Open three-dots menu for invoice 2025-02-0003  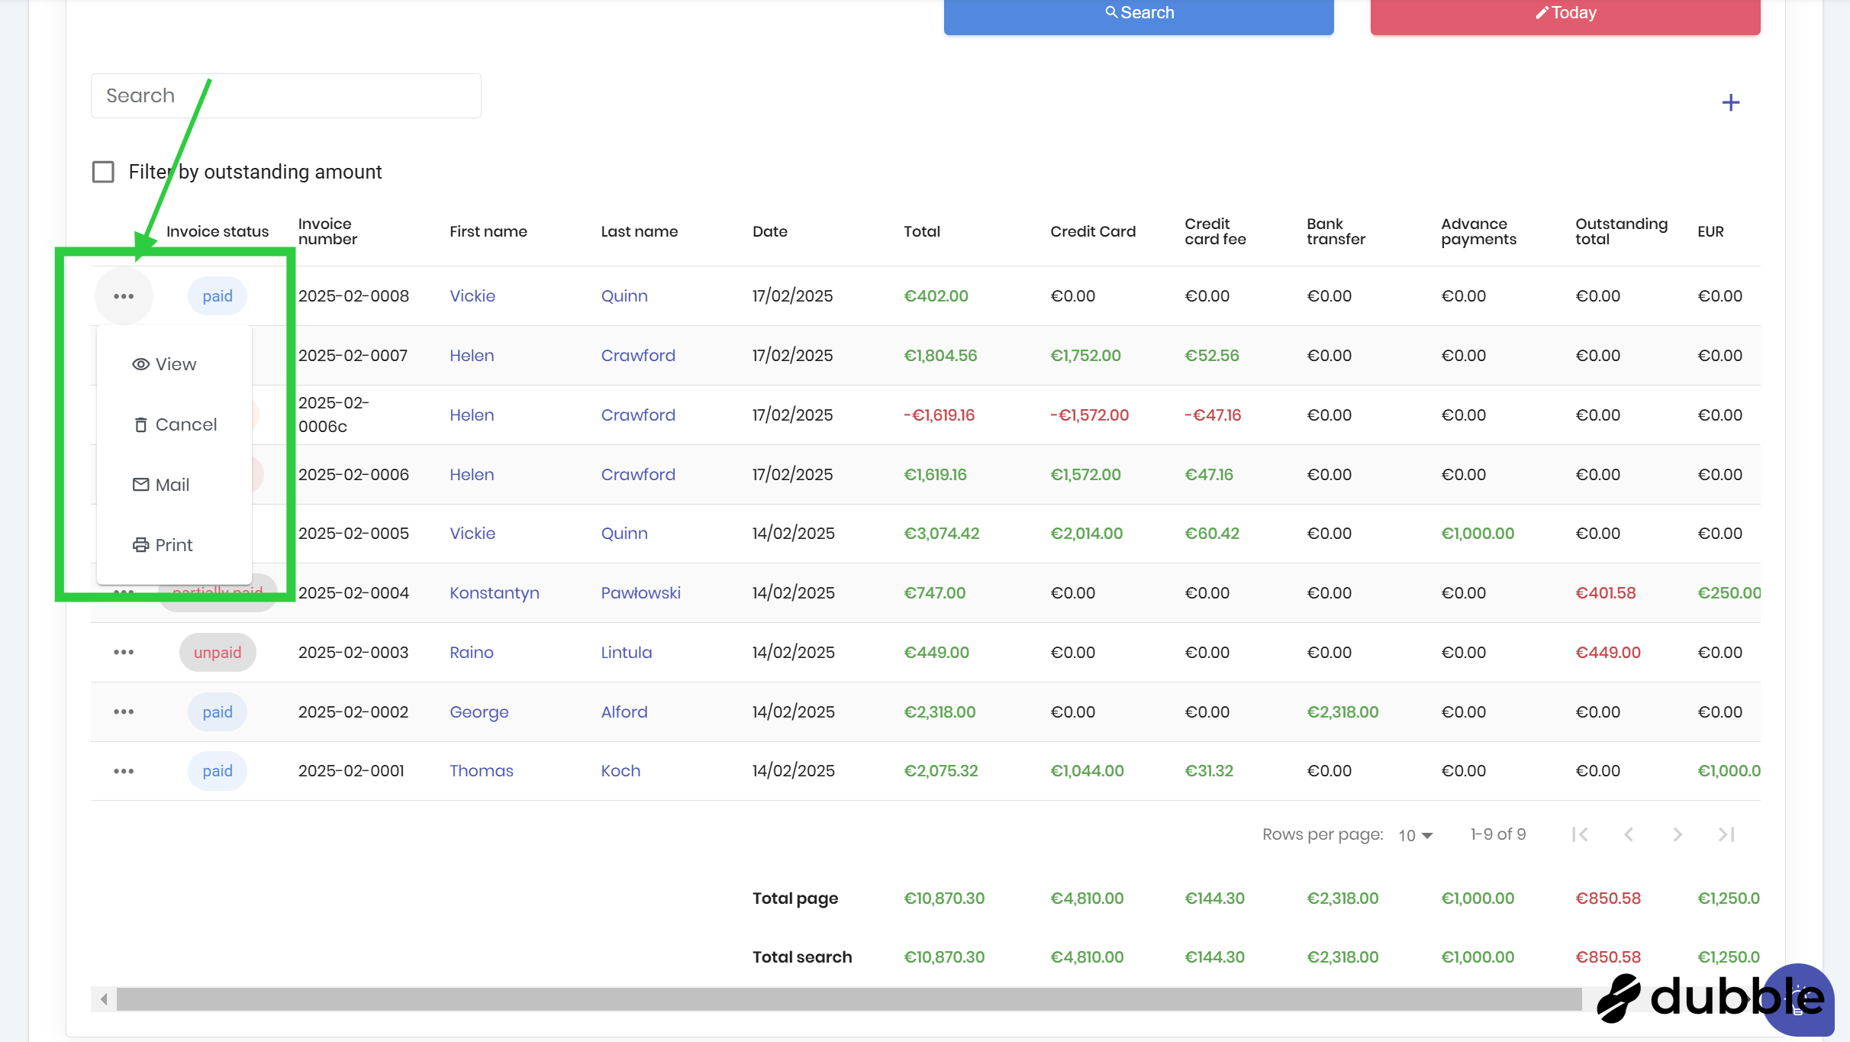click(124, 653)
